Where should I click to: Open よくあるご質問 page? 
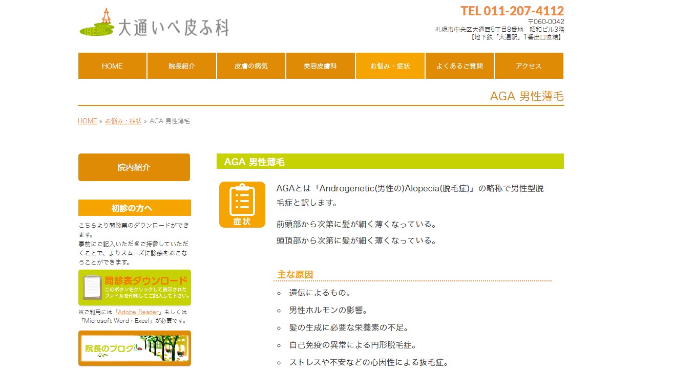459,66
